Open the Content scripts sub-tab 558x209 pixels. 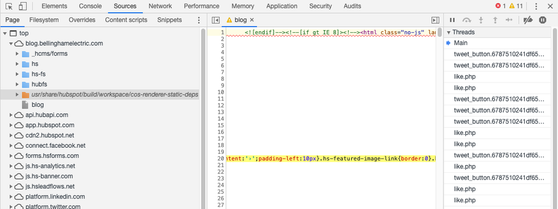tap(126, 20)
